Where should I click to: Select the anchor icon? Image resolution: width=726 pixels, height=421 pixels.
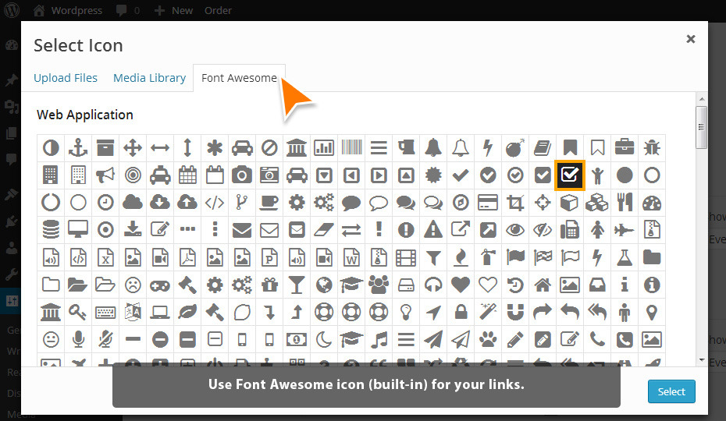78,148
